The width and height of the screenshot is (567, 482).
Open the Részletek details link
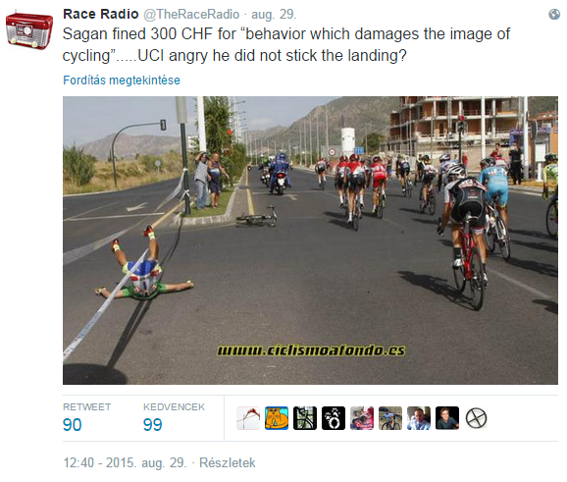tap(227, 462)
